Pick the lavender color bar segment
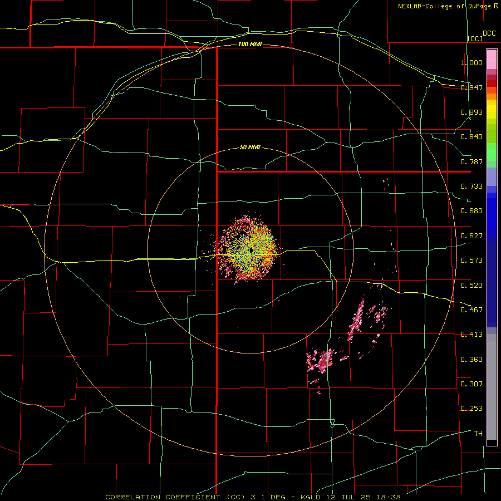Viewport: 501px width, 501px height. [492, 176]
